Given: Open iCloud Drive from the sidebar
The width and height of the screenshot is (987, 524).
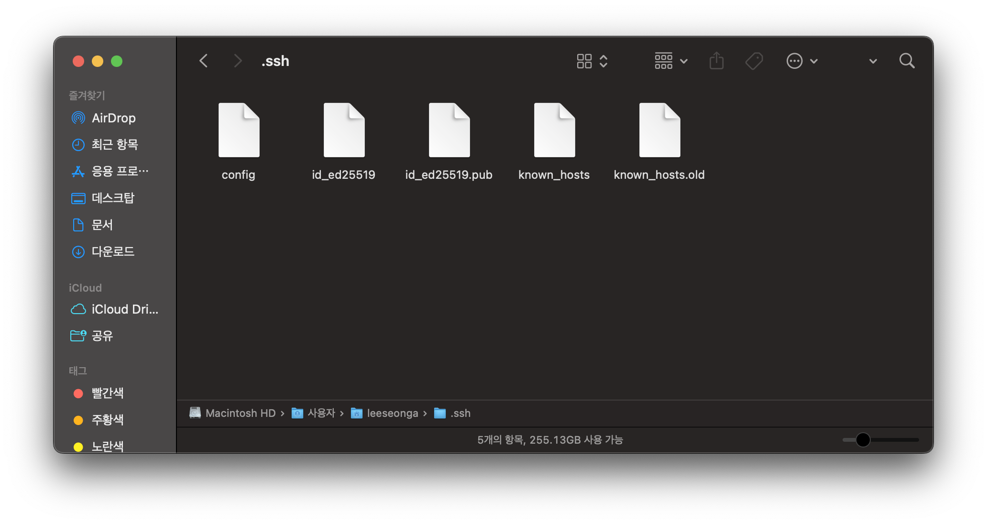Looking at the screenshot, I should 124,309.
